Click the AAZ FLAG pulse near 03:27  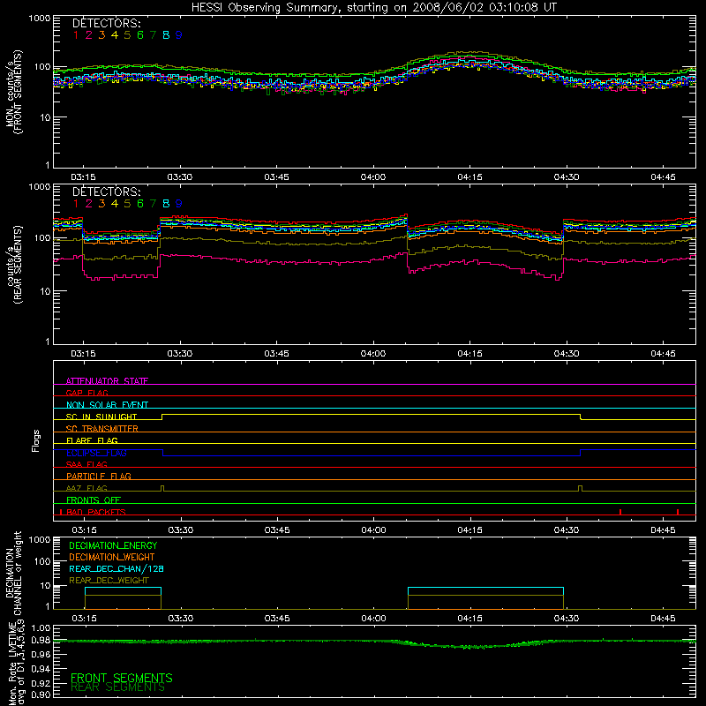(162, 489)
